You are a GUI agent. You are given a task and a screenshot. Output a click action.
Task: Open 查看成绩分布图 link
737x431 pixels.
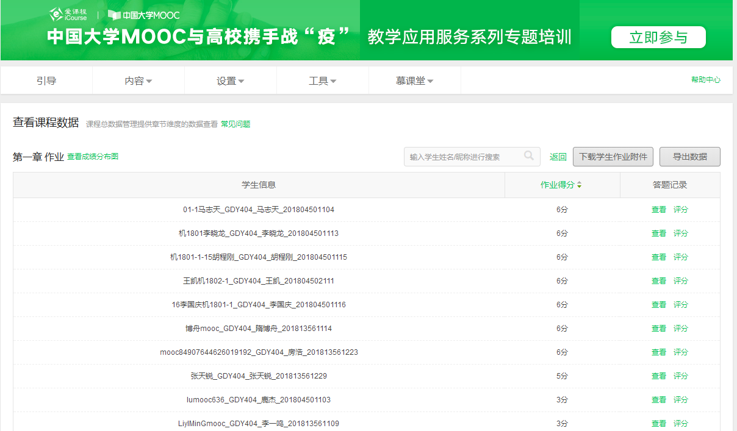pyautogui.click(x=93, y=157)
